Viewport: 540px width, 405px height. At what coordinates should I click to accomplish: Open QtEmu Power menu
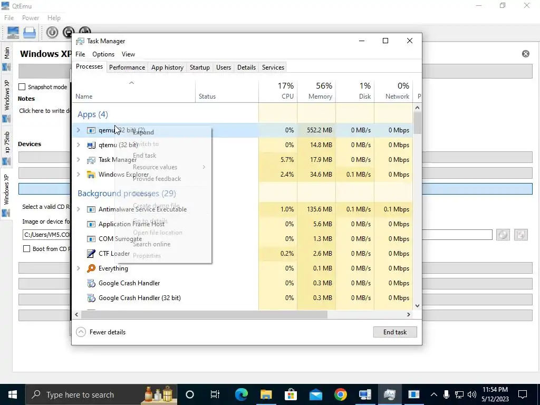click(x=30, y=17)
